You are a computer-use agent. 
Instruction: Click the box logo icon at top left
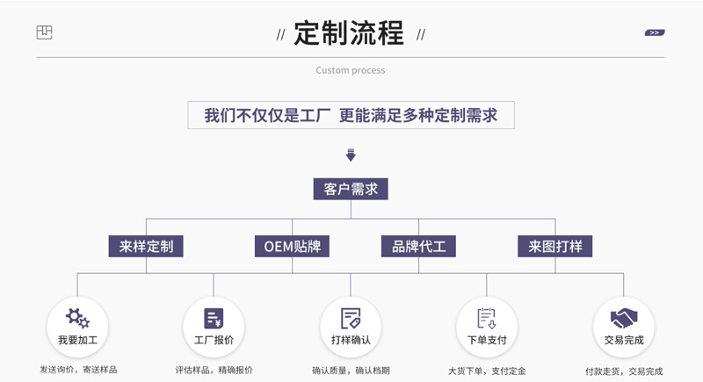pos(44,32)
